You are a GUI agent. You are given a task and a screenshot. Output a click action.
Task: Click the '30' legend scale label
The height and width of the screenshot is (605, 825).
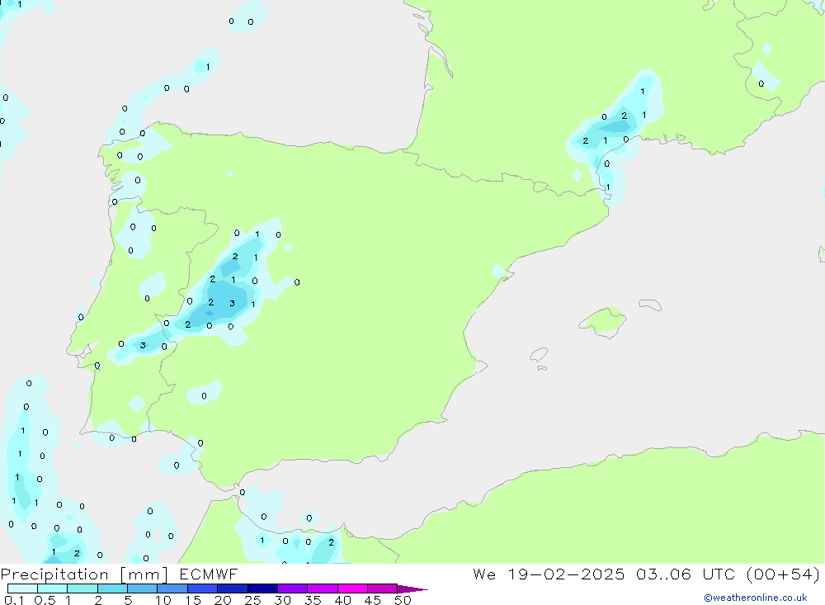coord(283,600)
